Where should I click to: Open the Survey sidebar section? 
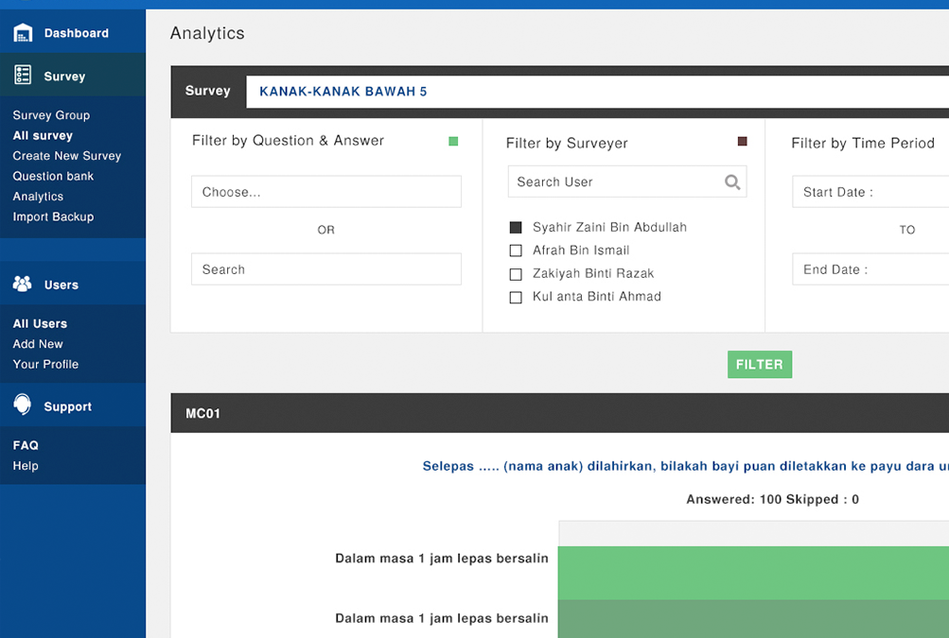click(x=73, y=75)
